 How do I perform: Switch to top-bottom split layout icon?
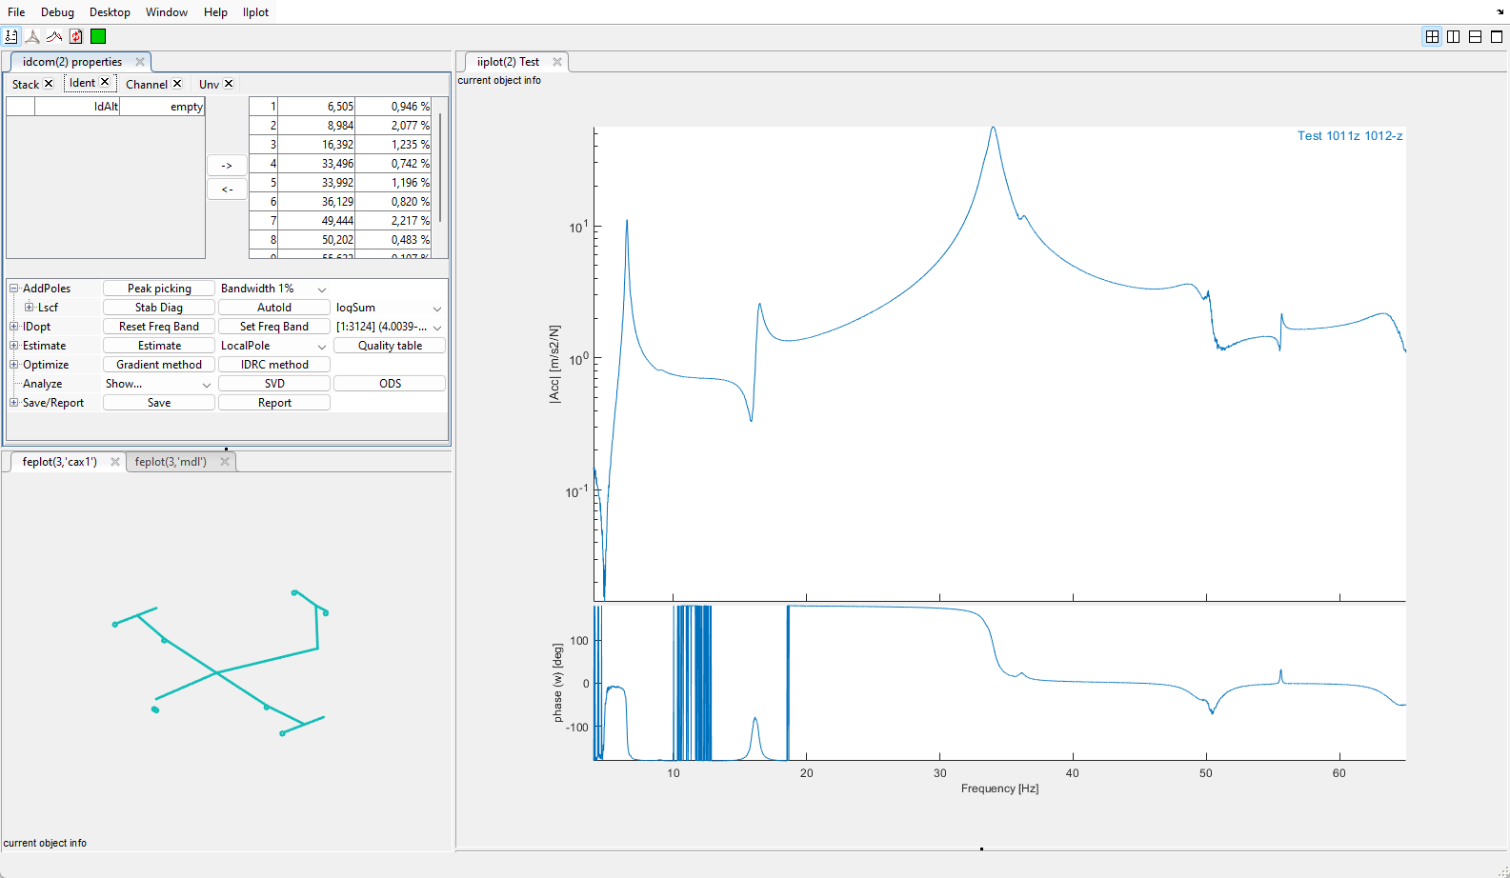[1475, 37]
